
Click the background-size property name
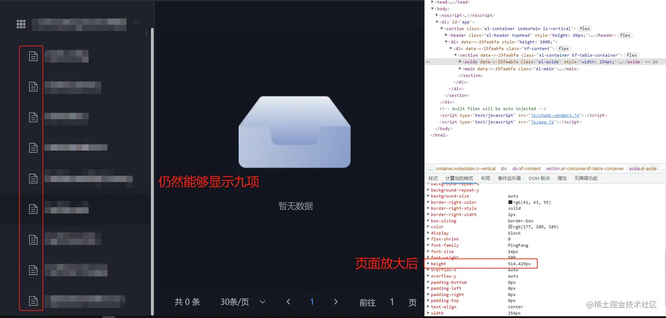[450, 196]
